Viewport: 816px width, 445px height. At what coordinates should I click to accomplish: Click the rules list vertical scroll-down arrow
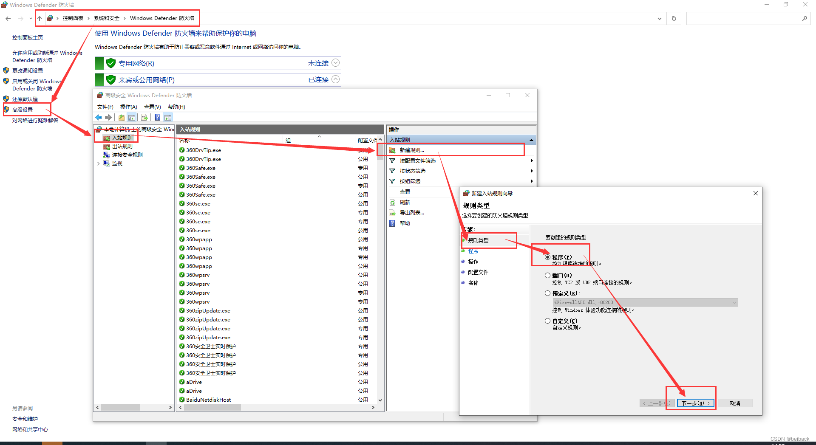tap(380, 400)
